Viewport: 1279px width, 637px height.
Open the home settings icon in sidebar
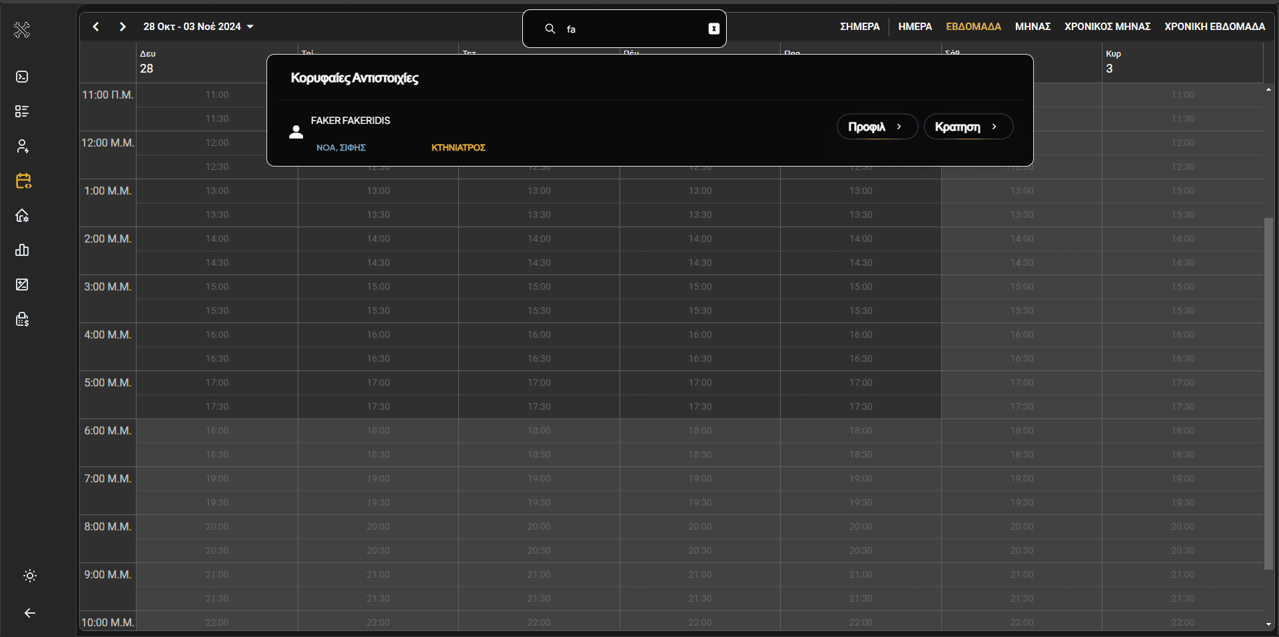(22, 216)
